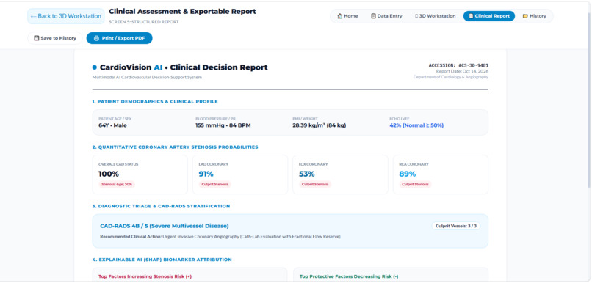
Task: Click BMI value 28.39 kg/m² (84 kg)
Action: (x=319, y=125)
